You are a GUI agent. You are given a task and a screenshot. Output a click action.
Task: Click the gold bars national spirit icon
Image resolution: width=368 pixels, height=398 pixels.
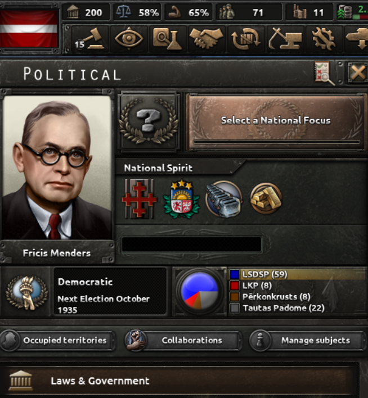click(x=266, y=198)
